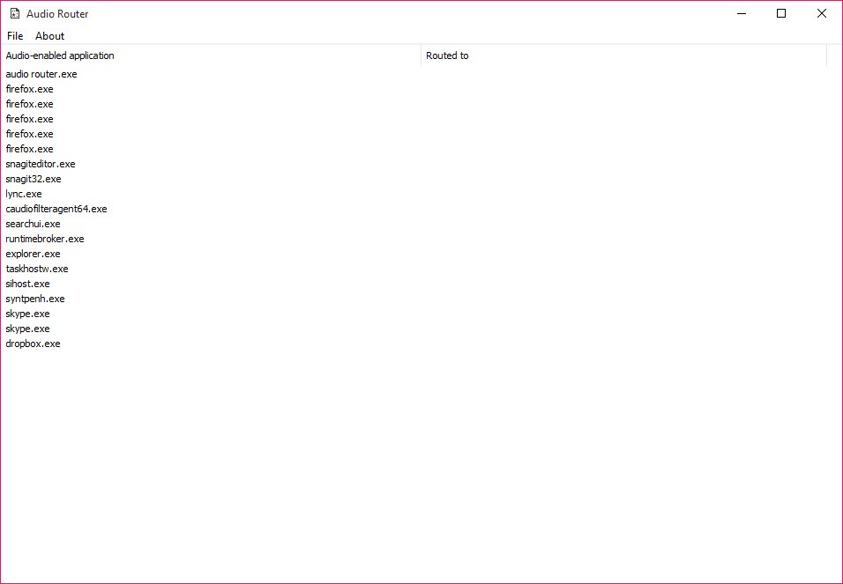Pick dropbox.exe from the list
843x584 pixels.
click(33, 344)
